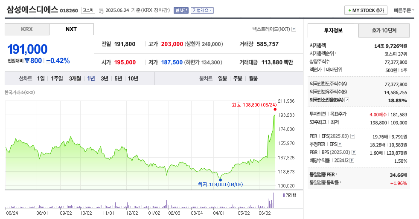Show 주봉 candle chart
The image size is (419, 219).
tap(238, 78)
